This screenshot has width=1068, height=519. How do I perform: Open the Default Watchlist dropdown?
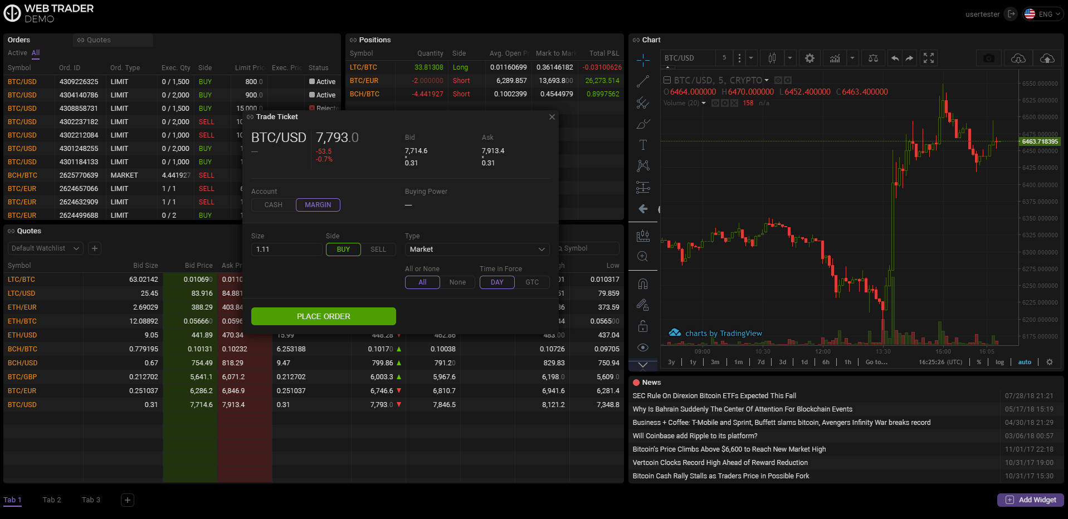click(46, 248)
